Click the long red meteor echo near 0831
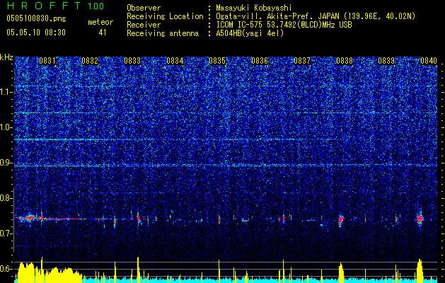Viewport: 445px width, 283px height. (x=51, y=219)
